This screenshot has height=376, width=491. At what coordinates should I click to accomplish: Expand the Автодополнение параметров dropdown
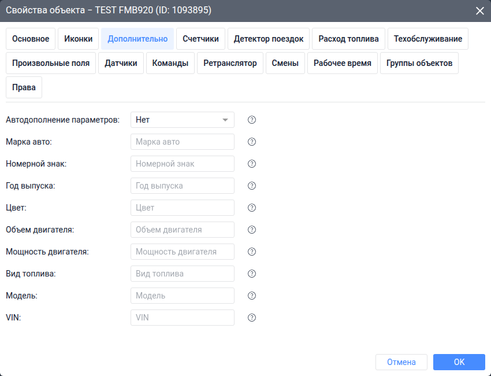pyautogui.click(x=183, y=120)
